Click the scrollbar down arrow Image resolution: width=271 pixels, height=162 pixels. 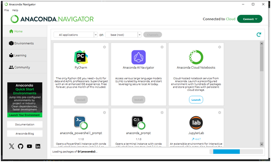click(262, 144)
